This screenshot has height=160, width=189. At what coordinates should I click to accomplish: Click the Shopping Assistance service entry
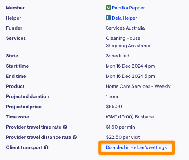129,46
